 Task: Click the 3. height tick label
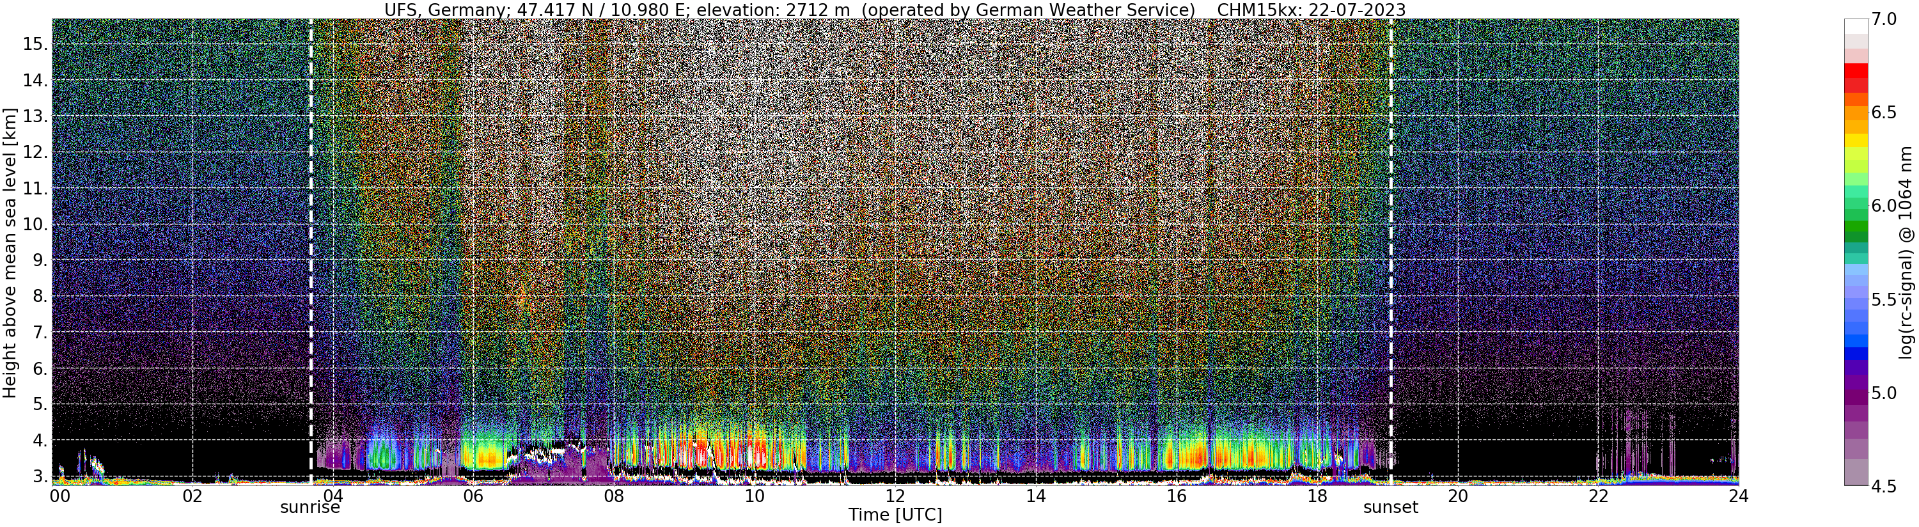pos(40,476)
